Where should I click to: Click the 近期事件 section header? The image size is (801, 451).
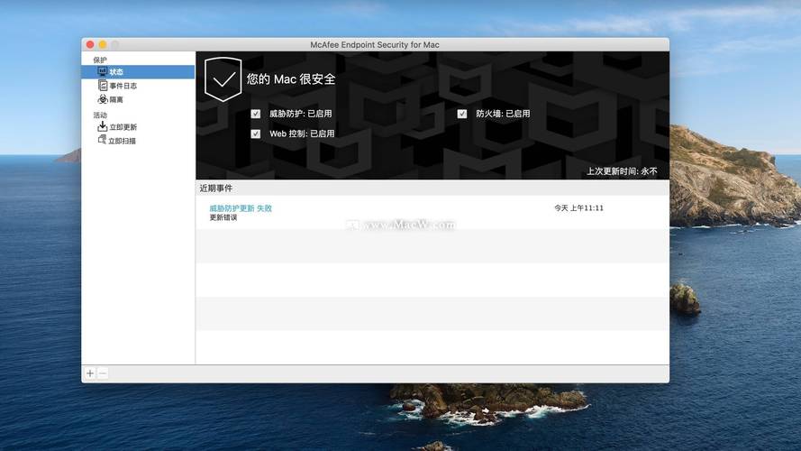coord(216,189)
